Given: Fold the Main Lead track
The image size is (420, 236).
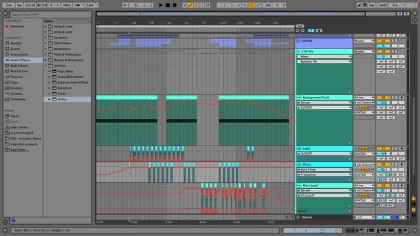Looking at the screenshot, I should click(x=299, y=186).
